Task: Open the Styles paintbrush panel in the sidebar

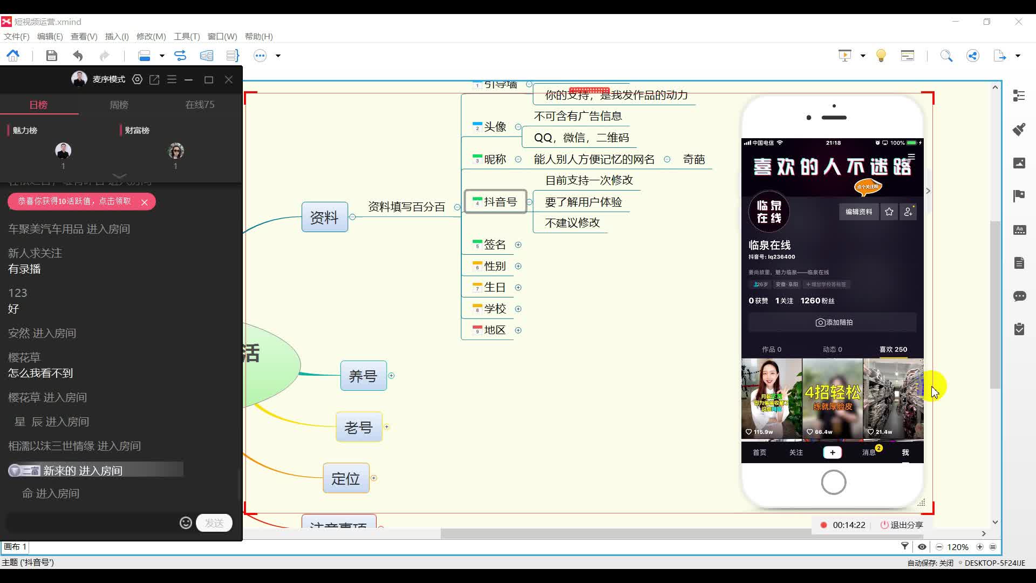Action: (1019, 130)
